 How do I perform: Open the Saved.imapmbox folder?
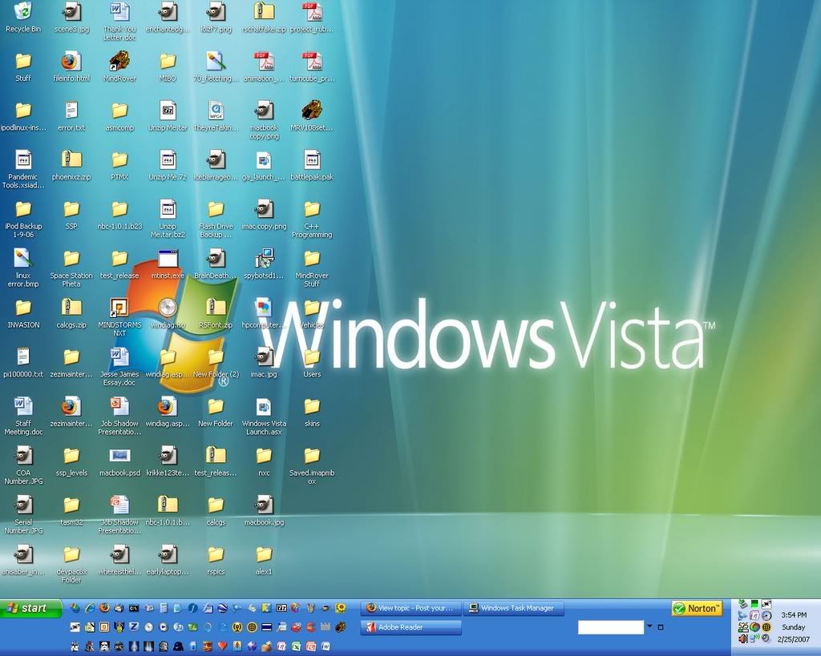pos(312,465)
